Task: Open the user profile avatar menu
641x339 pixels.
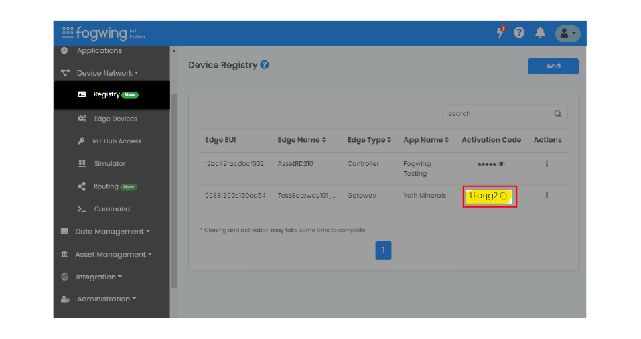Action: pyautogui.click(x=567, y=33)
